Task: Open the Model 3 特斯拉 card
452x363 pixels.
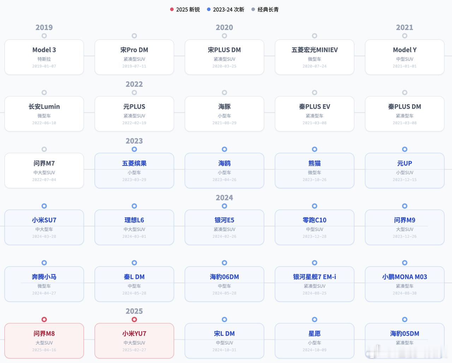Action: tap(44, 57)
